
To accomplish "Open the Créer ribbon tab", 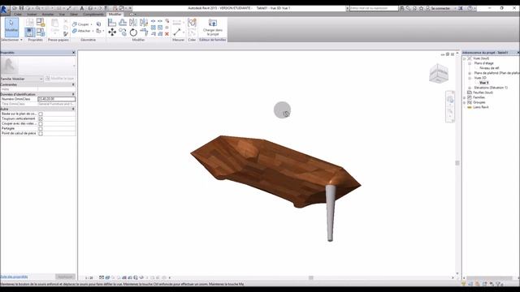I will pyautogui.click(x=18, y=15).
